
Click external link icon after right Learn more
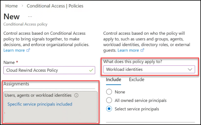(x=142, y=50)
